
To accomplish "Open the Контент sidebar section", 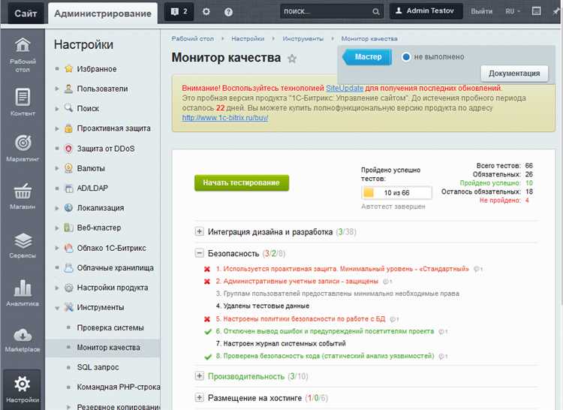I will point(23,102).
